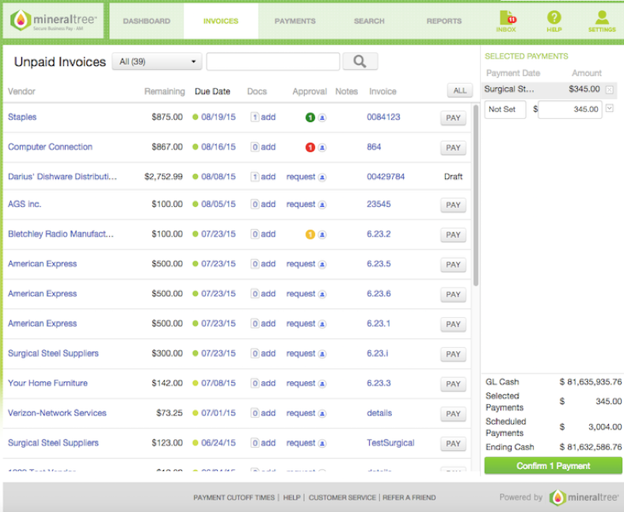Go to the Dashboard tab
624x512 pixels.
tap(146, 21)
